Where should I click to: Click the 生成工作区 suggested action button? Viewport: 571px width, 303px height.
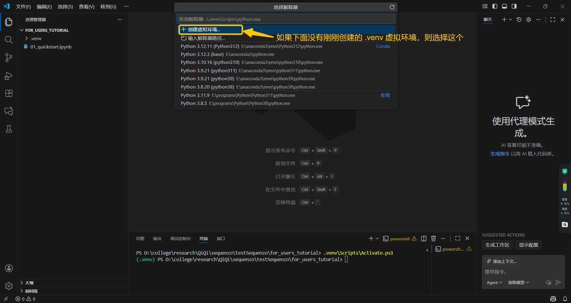[497, 245]
